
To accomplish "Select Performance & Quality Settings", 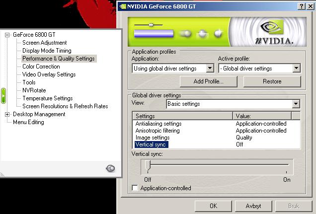I will 59,59.
